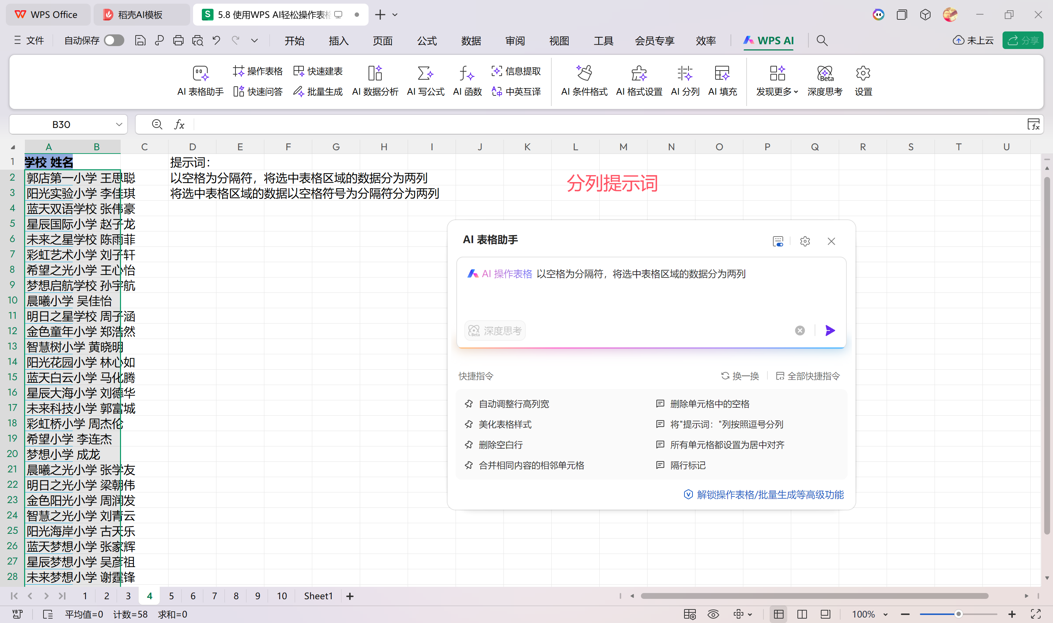Enter fullscreen via status bar icon
The image size is (1053, 623).
[x=1035, y=614]
